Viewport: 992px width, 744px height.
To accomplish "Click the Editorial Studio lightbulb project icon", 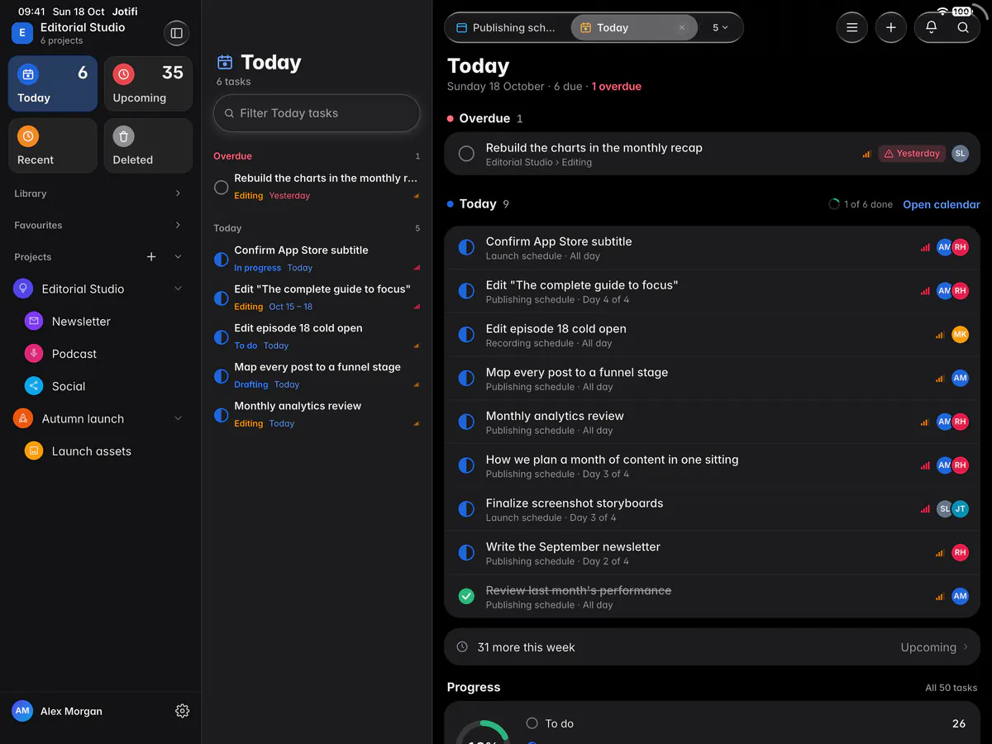I will pyautogui.click(x=23, y=289).
